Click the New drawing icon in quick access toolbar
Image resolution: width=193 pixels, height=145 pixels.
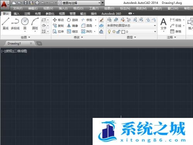click(x=14, y=3)
